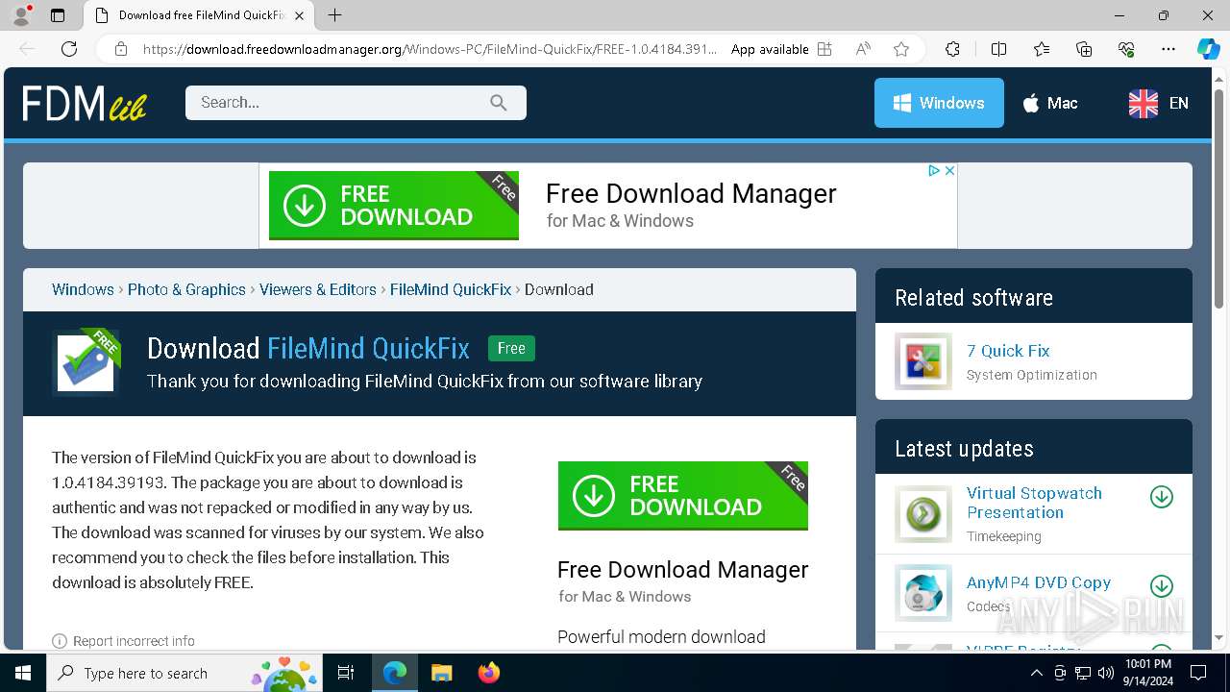This screenshot has height=692, width=1230.
Task: Click the banner ad FREE DOWNLOAD button
Action: [x=394, y=206]
